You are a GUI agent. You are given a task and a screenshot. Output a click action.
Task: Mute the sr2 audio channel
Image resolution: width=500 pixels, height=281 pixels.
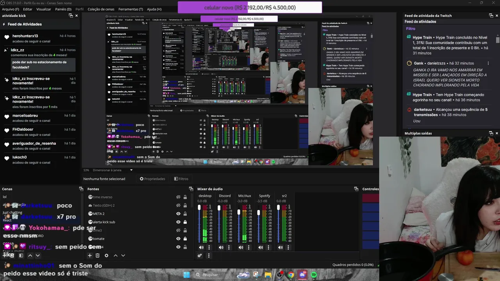(x=280, y=247)
